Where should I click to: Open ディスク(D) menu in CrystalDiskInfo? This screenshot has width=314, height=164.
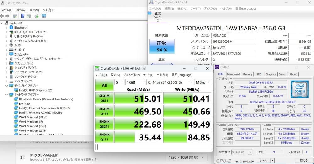[210, 8]
